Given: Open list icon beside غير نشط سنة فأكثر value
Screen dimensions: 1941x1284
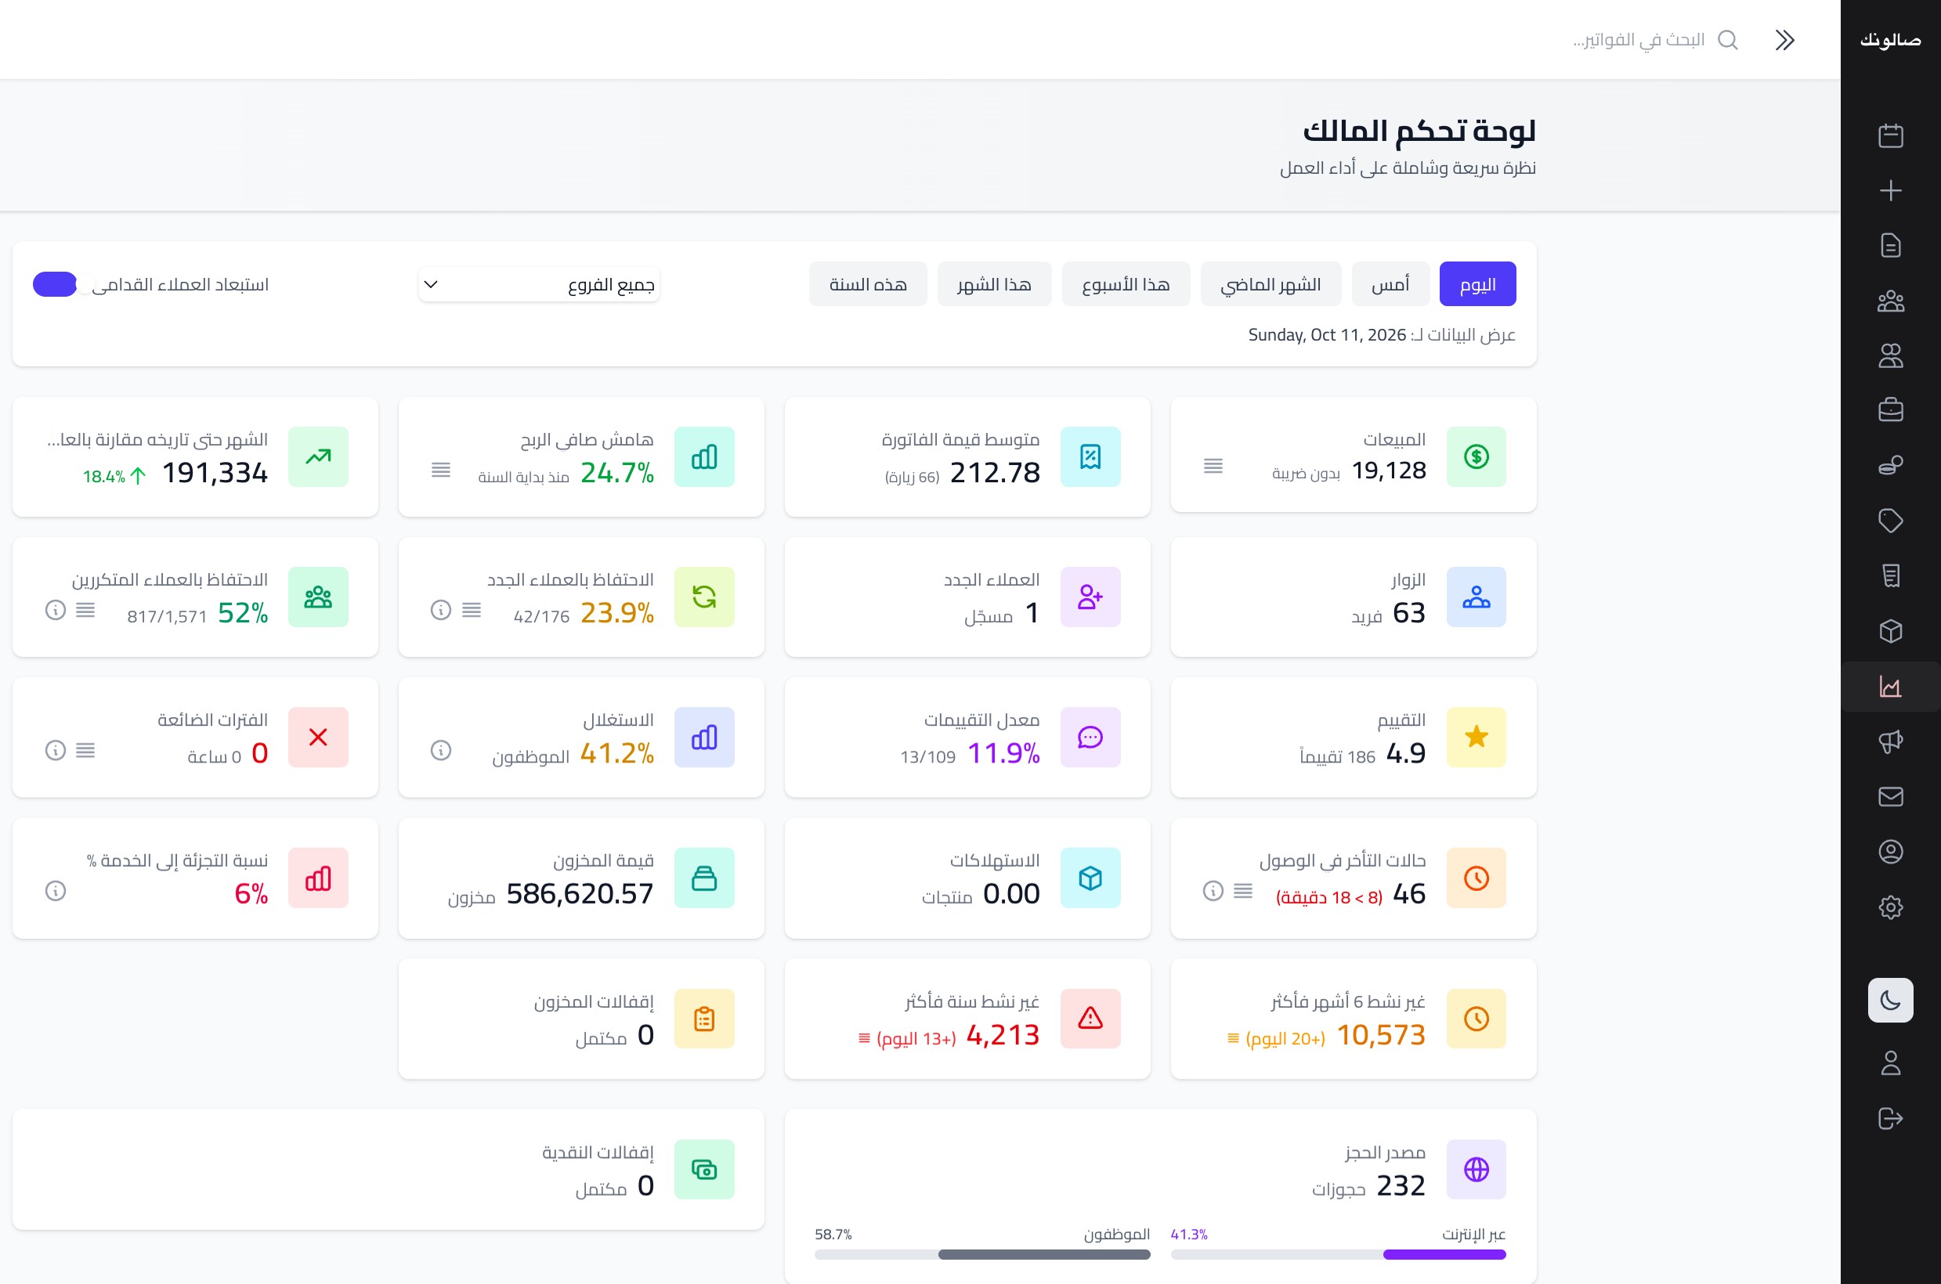Looking at the screenshot, I should 863,1038.
